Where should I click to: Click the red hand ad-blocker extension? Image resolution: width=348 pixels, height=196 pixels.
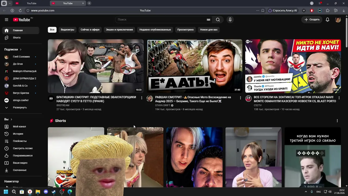312,10
